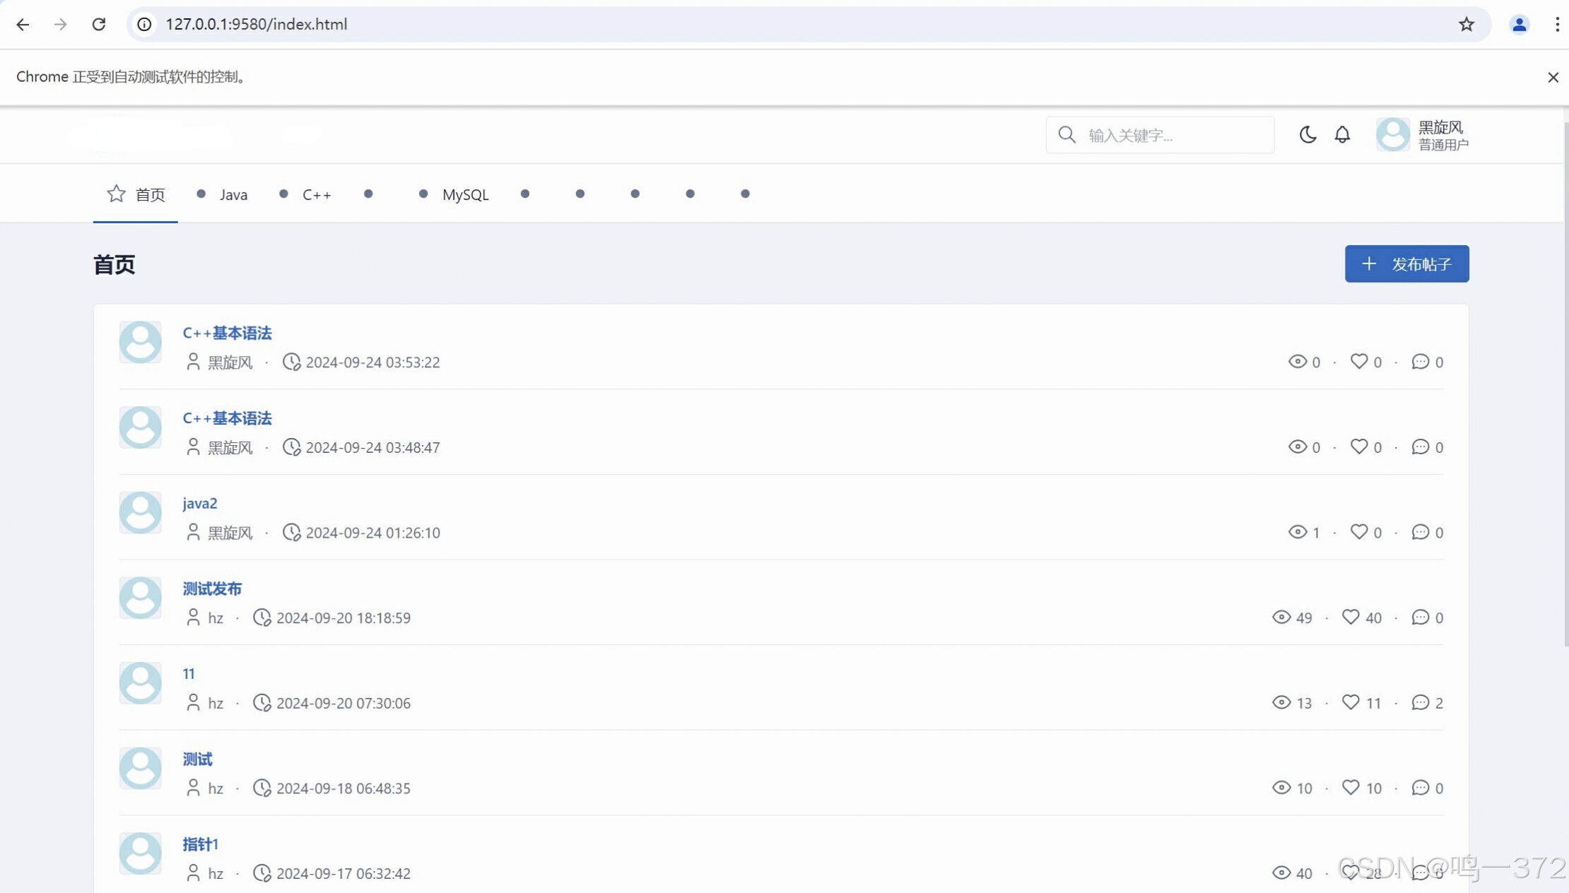Click comment icon on post 11
Viewport: 1569px width, 893px height.
1420,702
